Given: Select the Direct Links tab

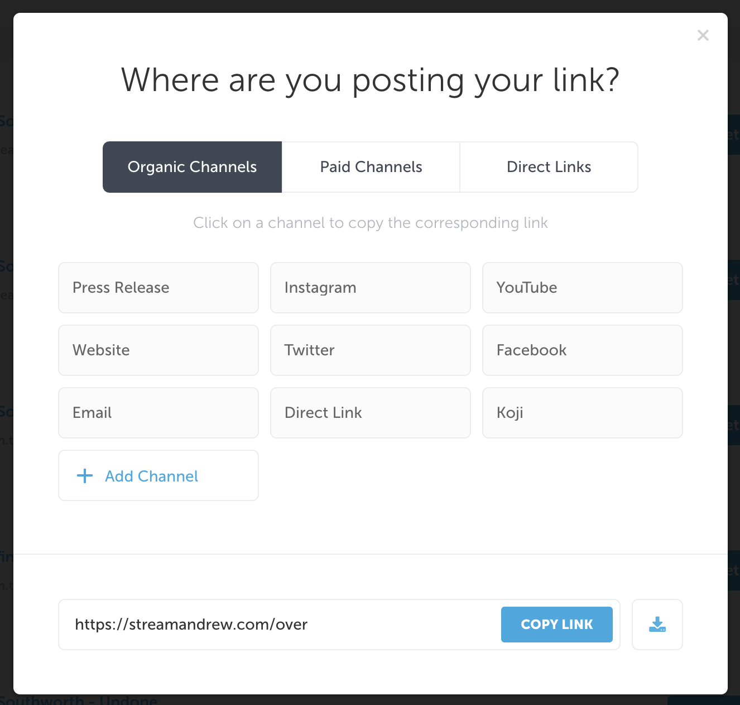Looking at the screenshot, I should (549, 167).
